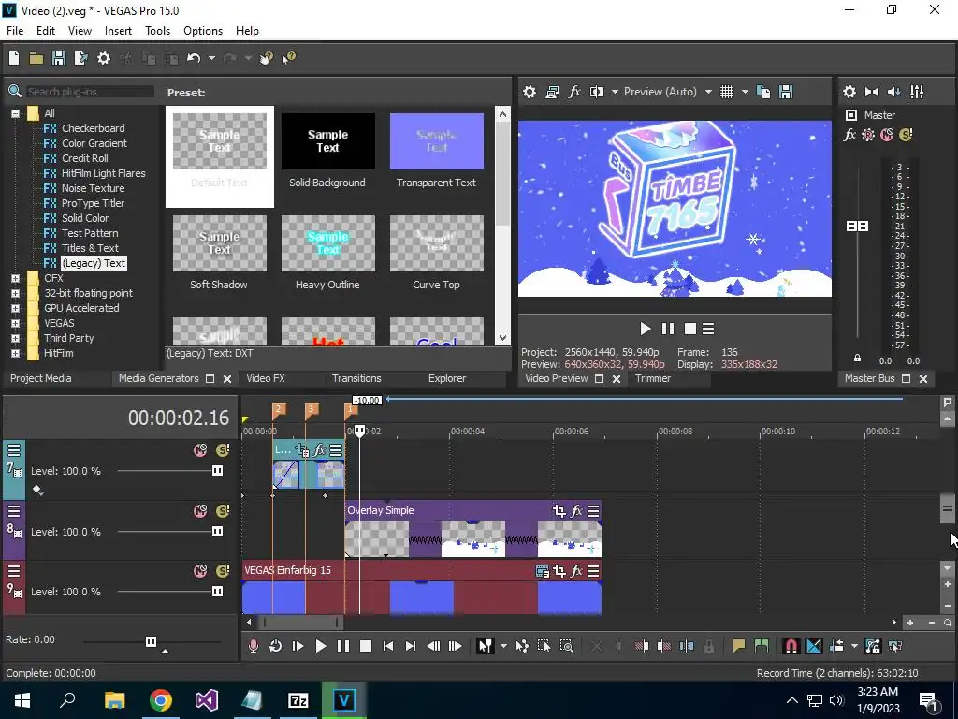Toggle the Master Bus solo button

tap(906, 135)
